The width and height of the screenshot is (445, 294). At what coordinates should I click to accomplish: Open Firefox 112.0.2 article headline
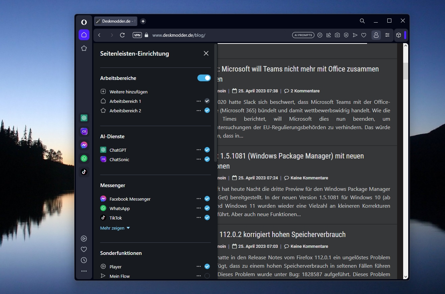point(283,234)
